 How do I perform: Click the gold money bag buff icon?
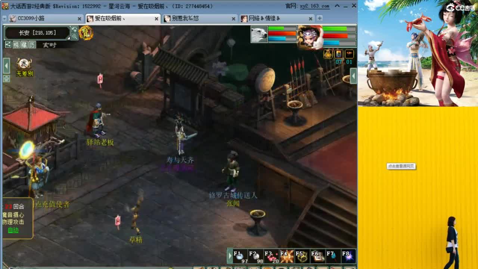(x=328, y=54)
